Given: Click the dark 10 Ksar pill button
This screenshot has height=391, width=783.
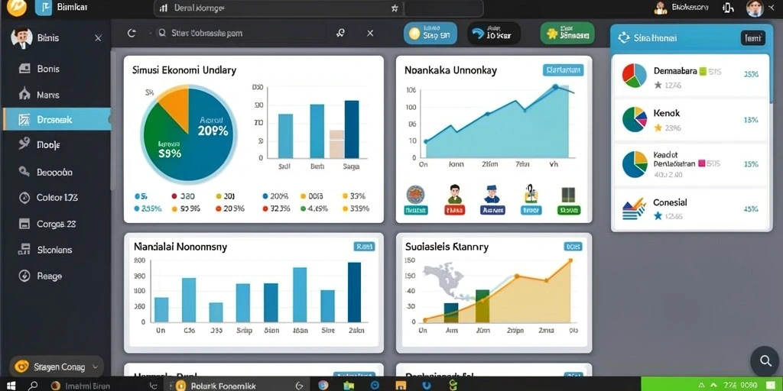Looking at the screenshot, I should click(494, 33).
